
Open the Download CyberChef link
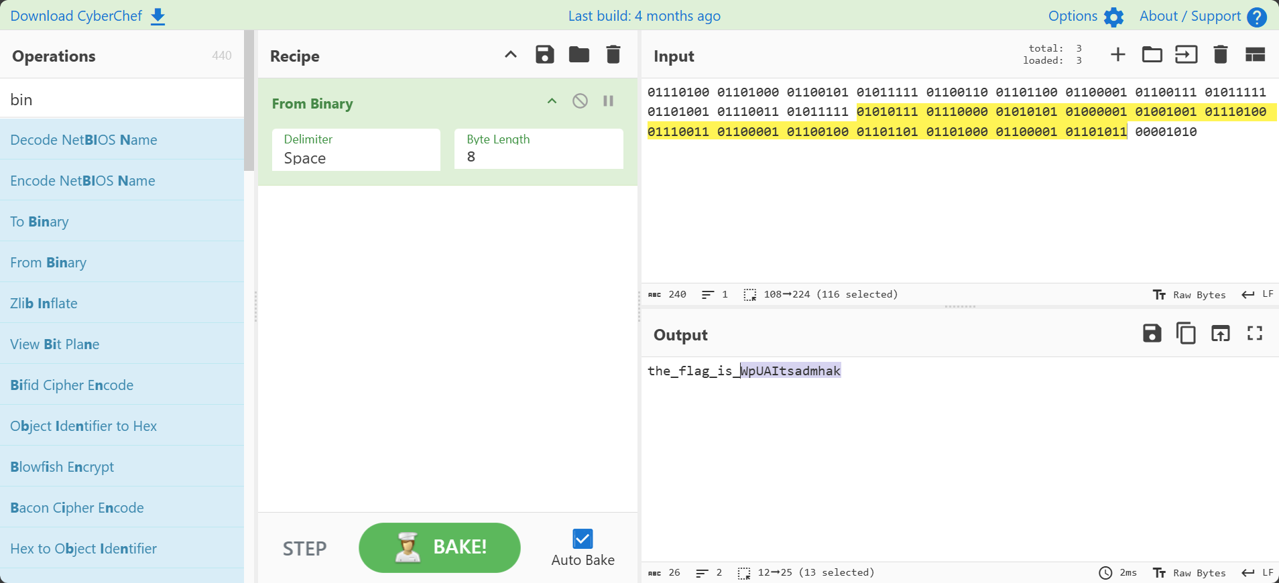tap(87, 16)
